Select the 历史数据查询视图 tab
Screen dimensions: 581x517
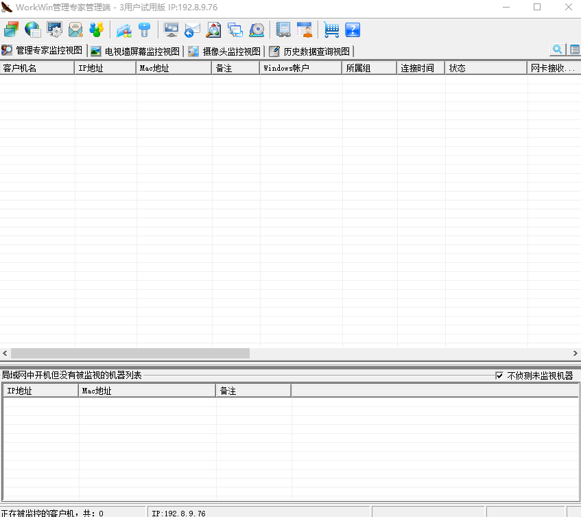pos(310,51)
